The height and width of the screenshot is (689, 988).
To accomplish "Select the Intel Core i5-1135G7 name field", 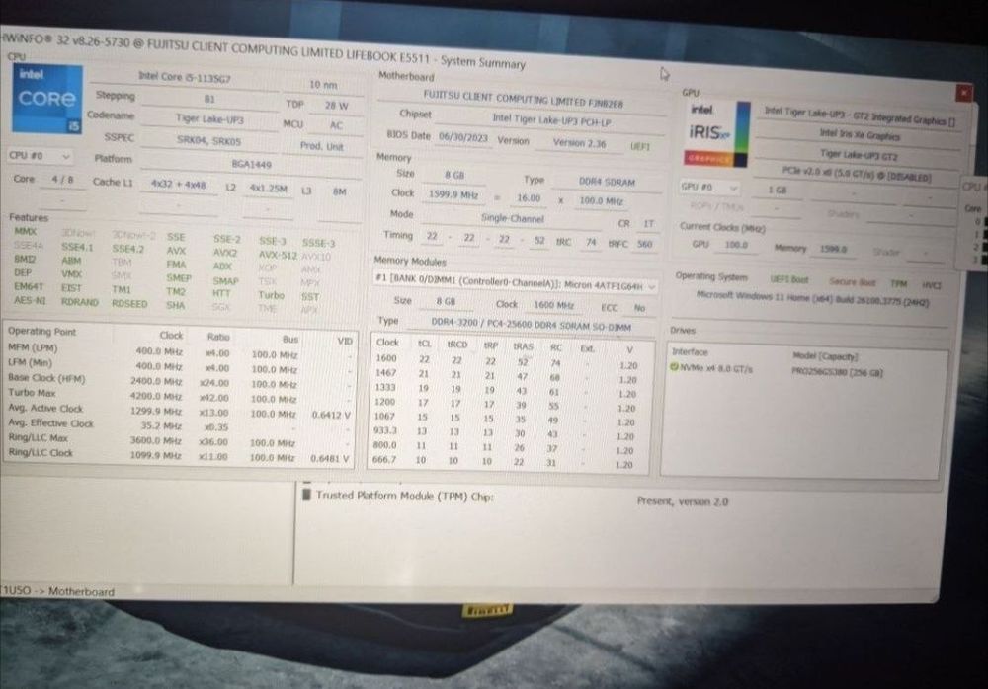I will (x=185, y=77).
